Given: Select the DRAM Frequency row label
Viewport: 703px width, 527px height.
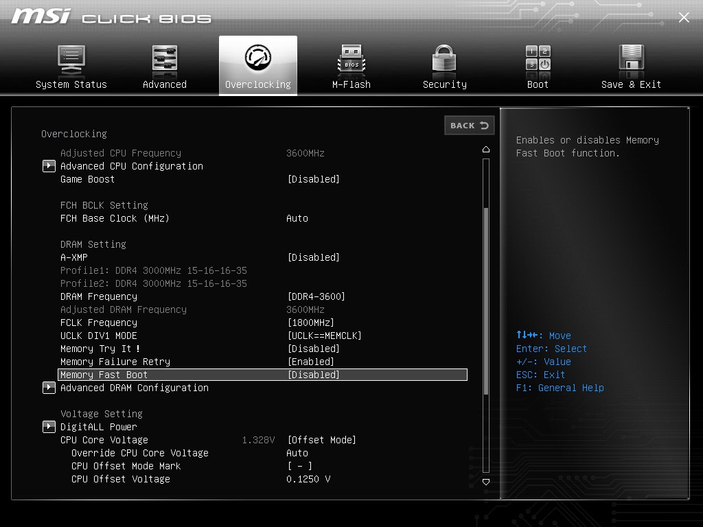Looking at the screenshot, I should click(99, 296).
